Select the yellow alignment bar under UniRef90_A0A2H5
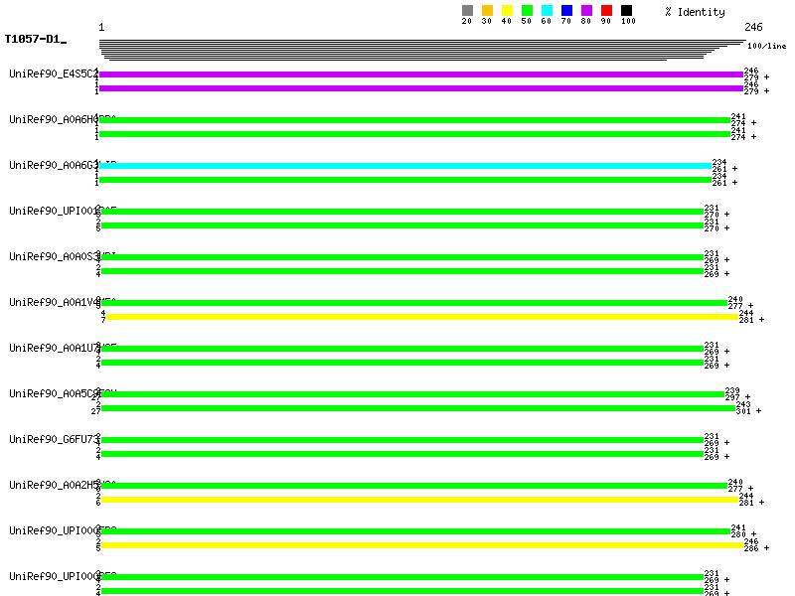 pyautogui.click(x=421, y=500)
